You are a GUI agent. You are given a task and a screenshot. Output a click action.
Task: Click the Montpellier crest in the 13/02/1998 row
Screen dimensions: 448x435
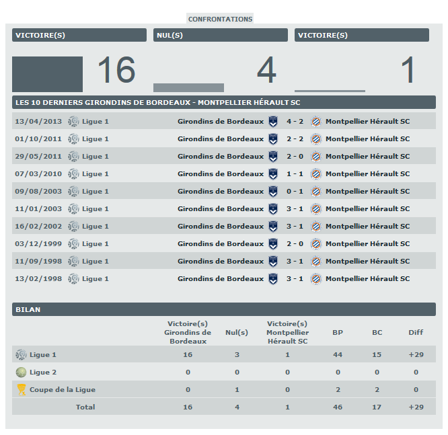[316, 279]
